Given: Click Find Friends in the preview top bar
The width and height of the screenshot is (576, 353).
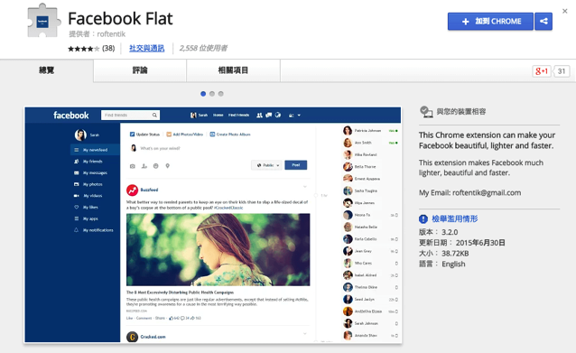Looking at the screenshot, I should click(x=238, y=116).
